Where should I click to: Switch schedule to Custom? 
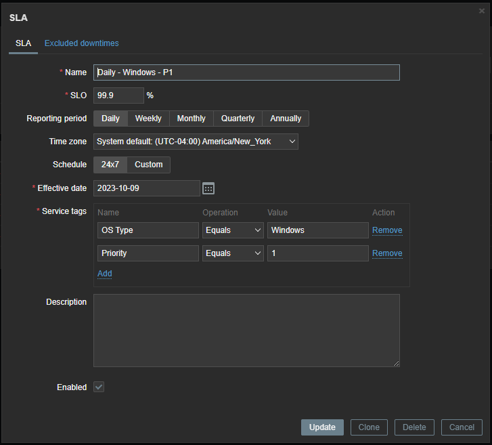tap(148, 165)
